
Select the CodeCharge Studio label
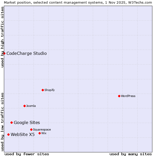coord(27,53)
